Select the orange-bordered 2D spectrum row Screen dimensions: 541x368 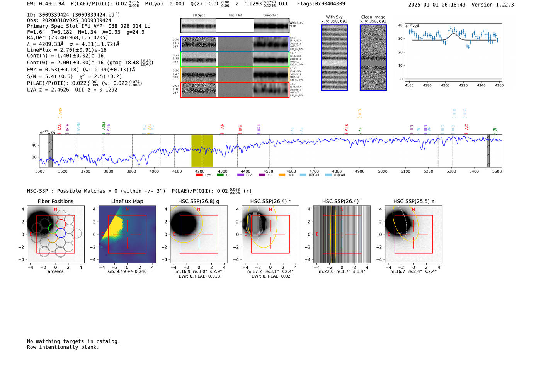point(235,75)
